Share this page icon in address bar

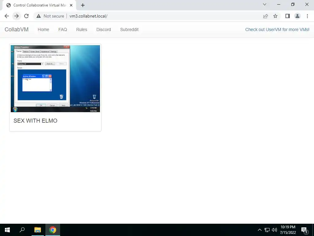(266, 16)
